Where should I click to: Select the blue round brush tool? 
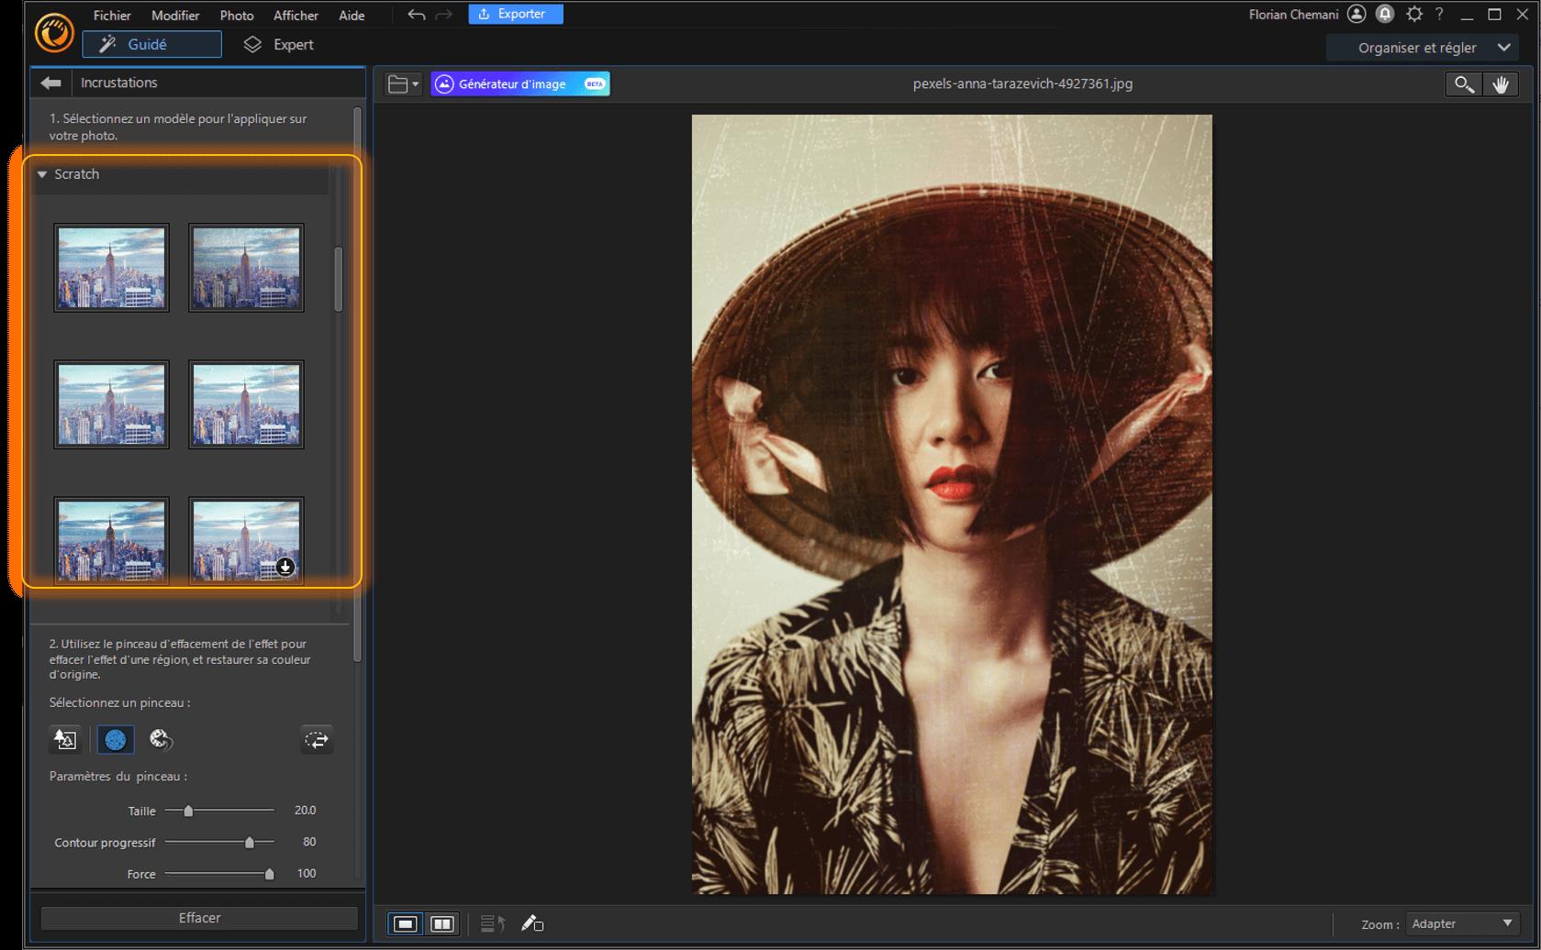116,740
